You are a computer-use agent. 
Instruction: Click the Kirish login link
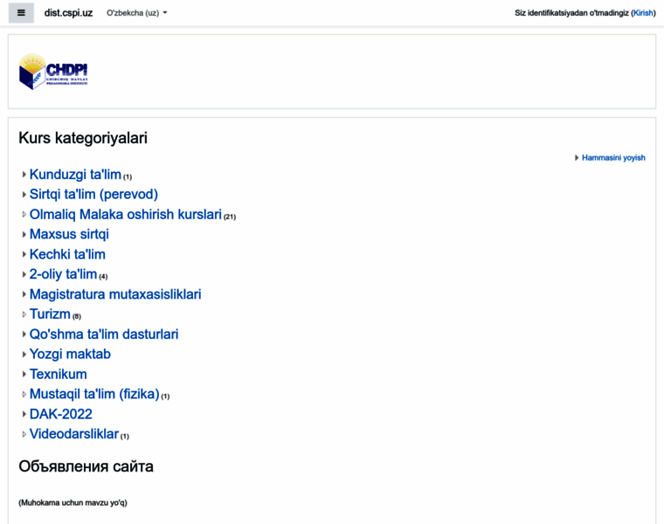(x=643, y=13)
